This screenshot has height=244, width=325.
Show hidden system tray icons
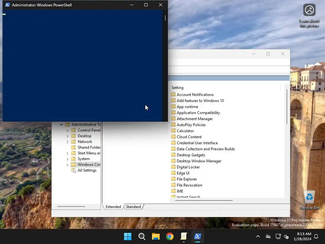coord(258,236)
